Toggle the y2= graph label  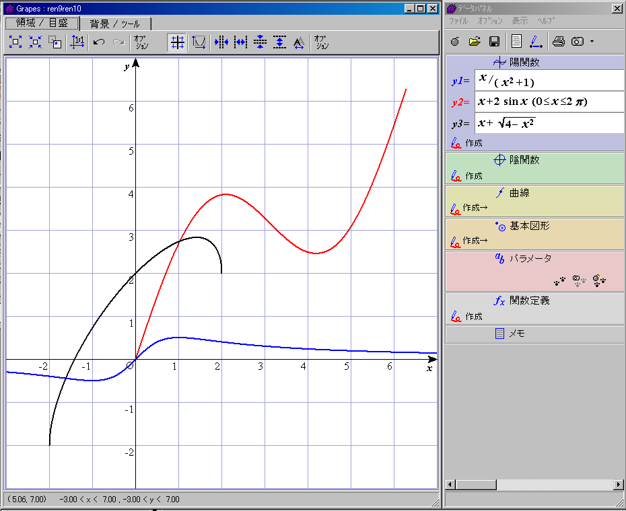tap(460, 102)
